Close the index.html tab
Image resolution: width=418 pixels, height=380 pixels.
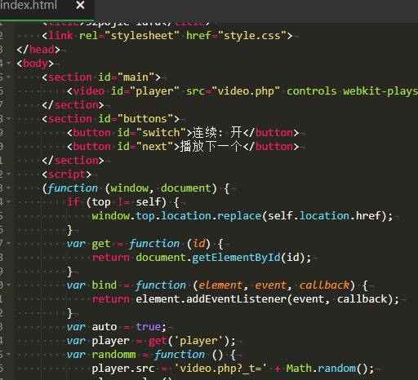click(80, 5)
